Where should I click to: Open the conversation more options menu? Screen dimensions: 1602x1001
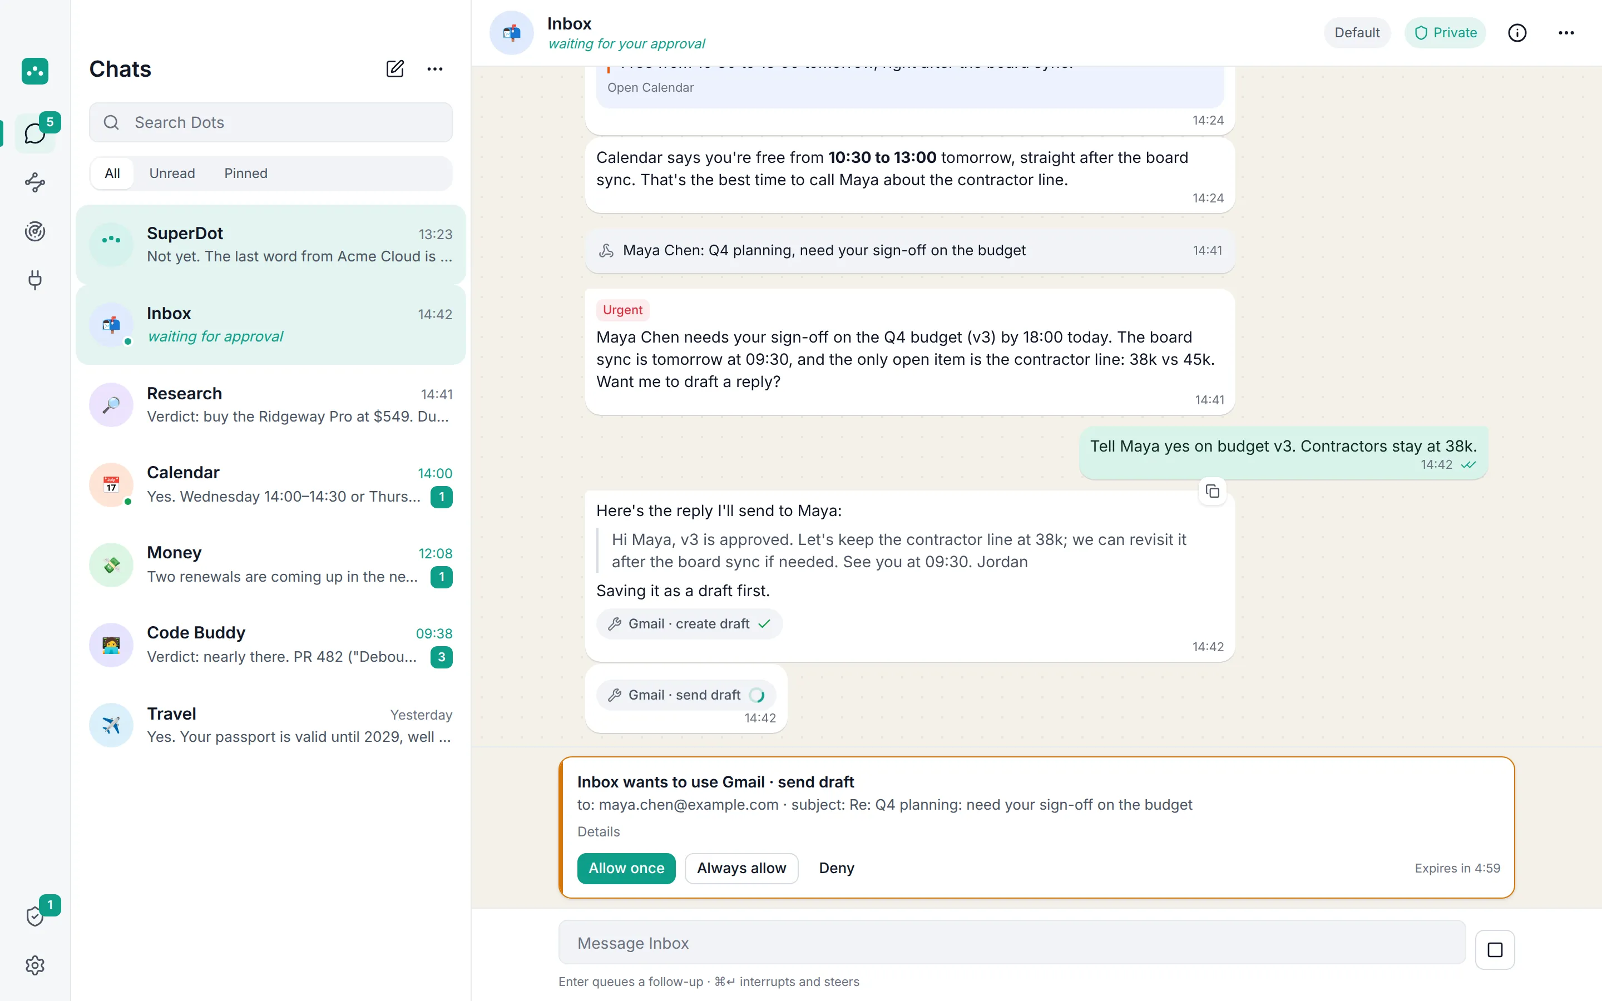[x=1566, y=33]
